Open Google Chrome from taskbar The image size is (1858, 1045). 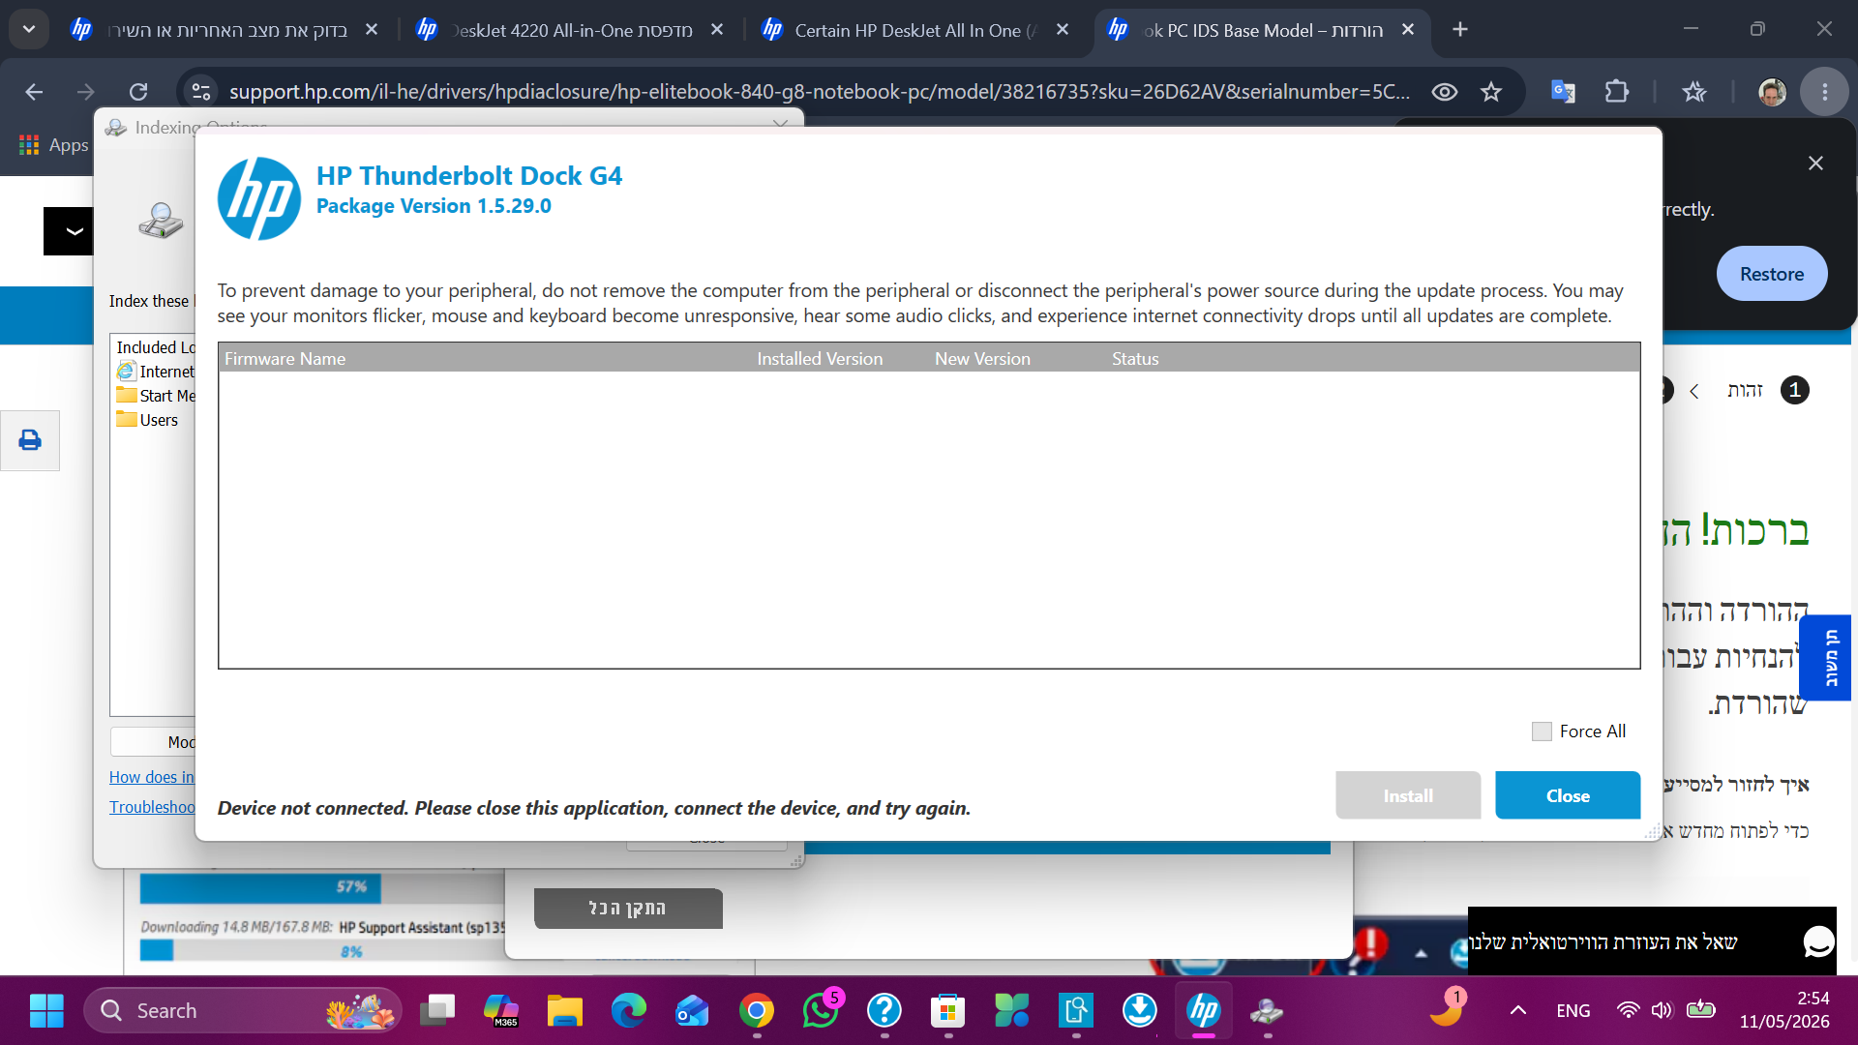(757, 1011)
